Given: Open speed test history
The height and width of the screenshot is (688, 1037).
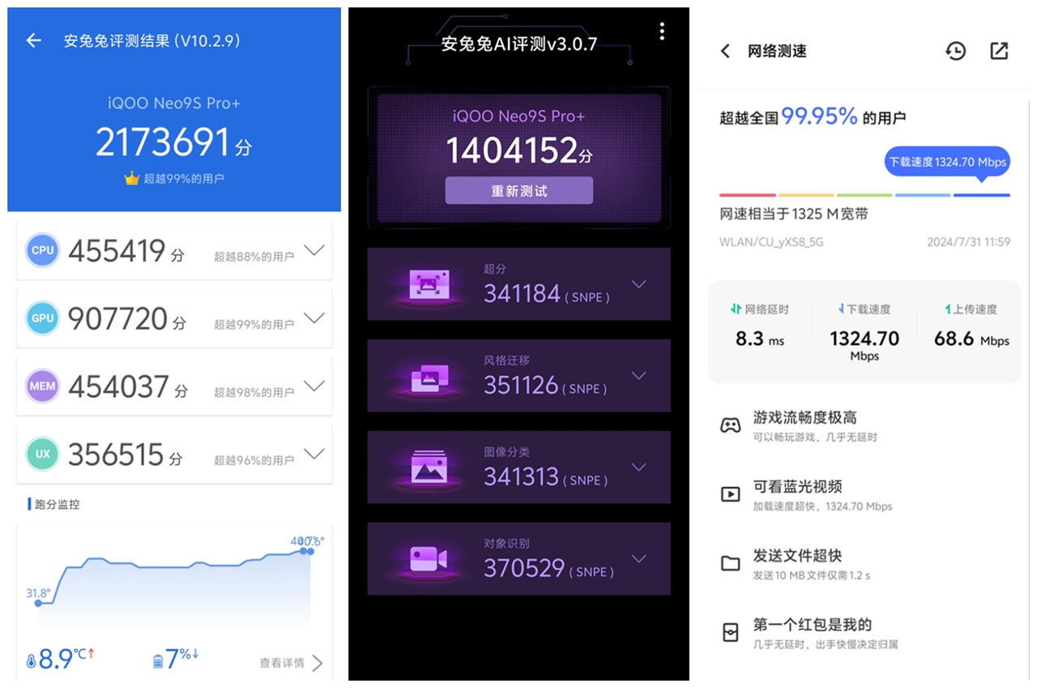Looking at the screenshot, I should click(x=956, y=51).
